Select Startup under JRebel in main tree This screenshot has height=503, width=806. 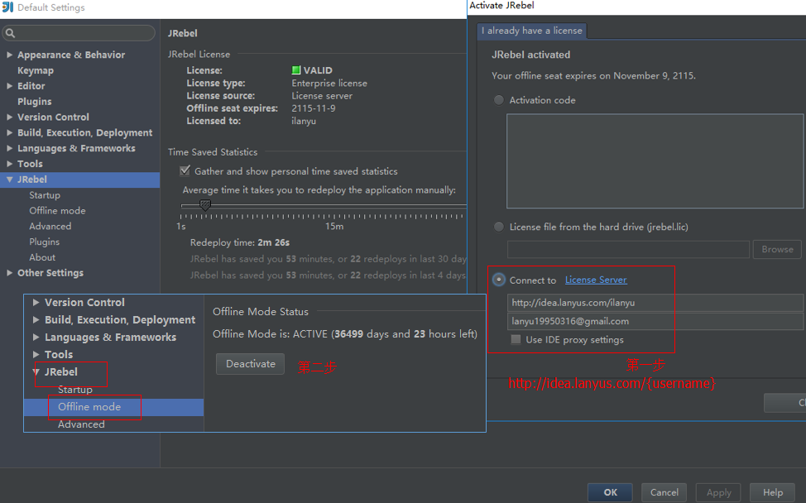point(45,195)
